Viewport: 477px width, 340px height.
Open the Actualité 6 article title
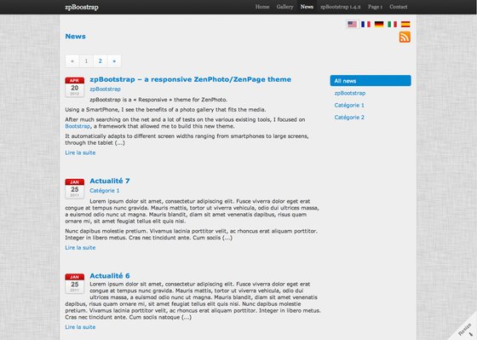point(110,276)
